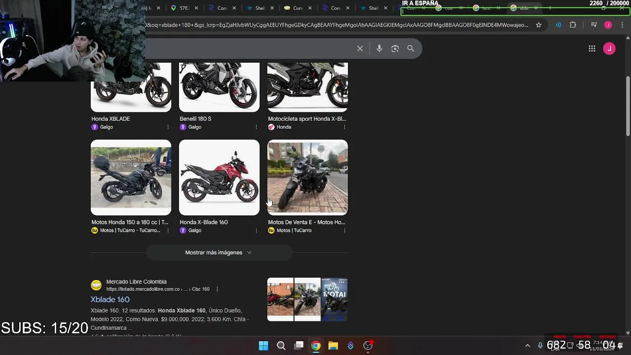
Task: Open the red Honda X-Blade 160 thumbnail
Action: point(219,177)
